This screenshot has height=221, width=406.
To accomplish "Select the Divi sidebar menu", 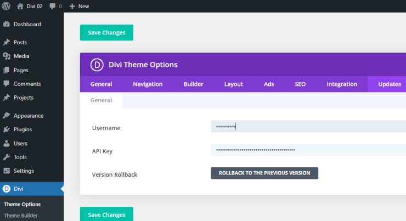I will (x=32, y=189).
